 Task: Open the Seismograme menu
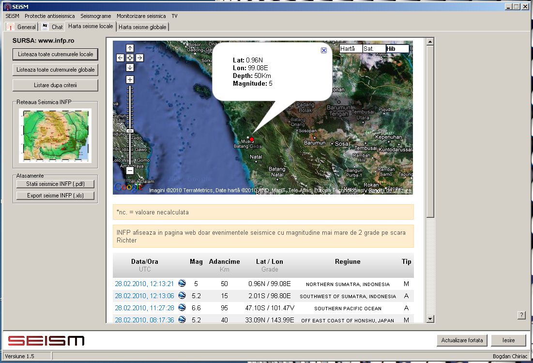coord(95,16)
